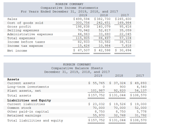Click 2018 selling expenses 52,817
Screen dimensions: 175x125
click(x=105, y=30)
